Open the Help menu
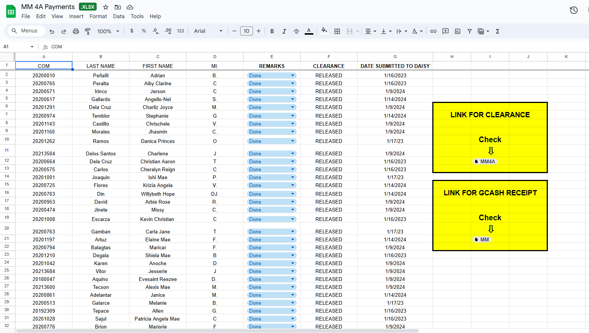The width and height of the screenshot is (589, 333). (155, 16)
